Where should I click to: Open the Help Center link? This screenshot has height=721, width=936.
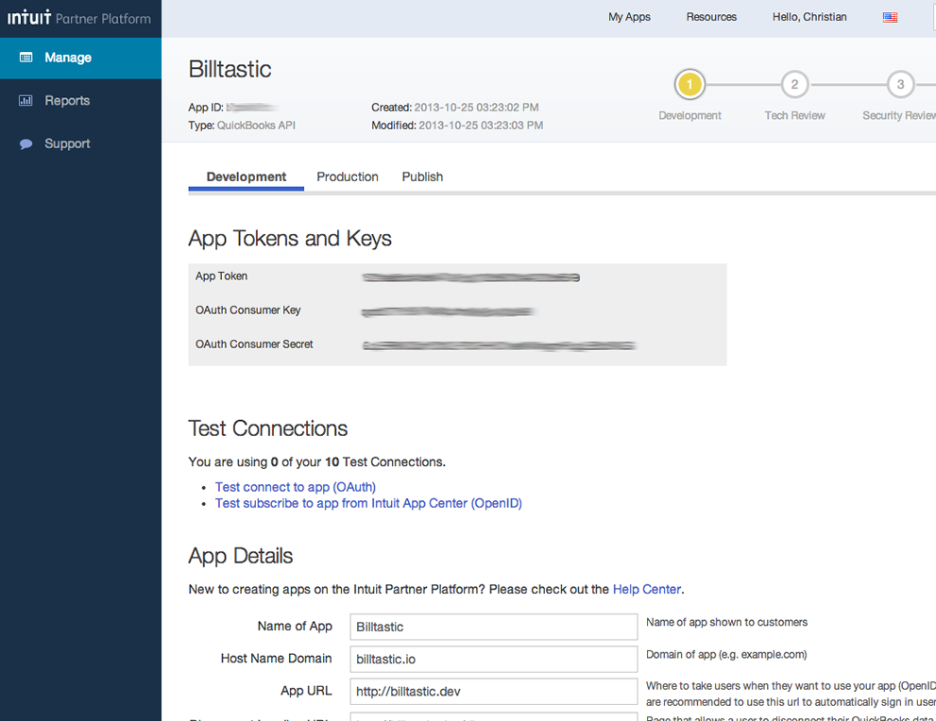646,589
